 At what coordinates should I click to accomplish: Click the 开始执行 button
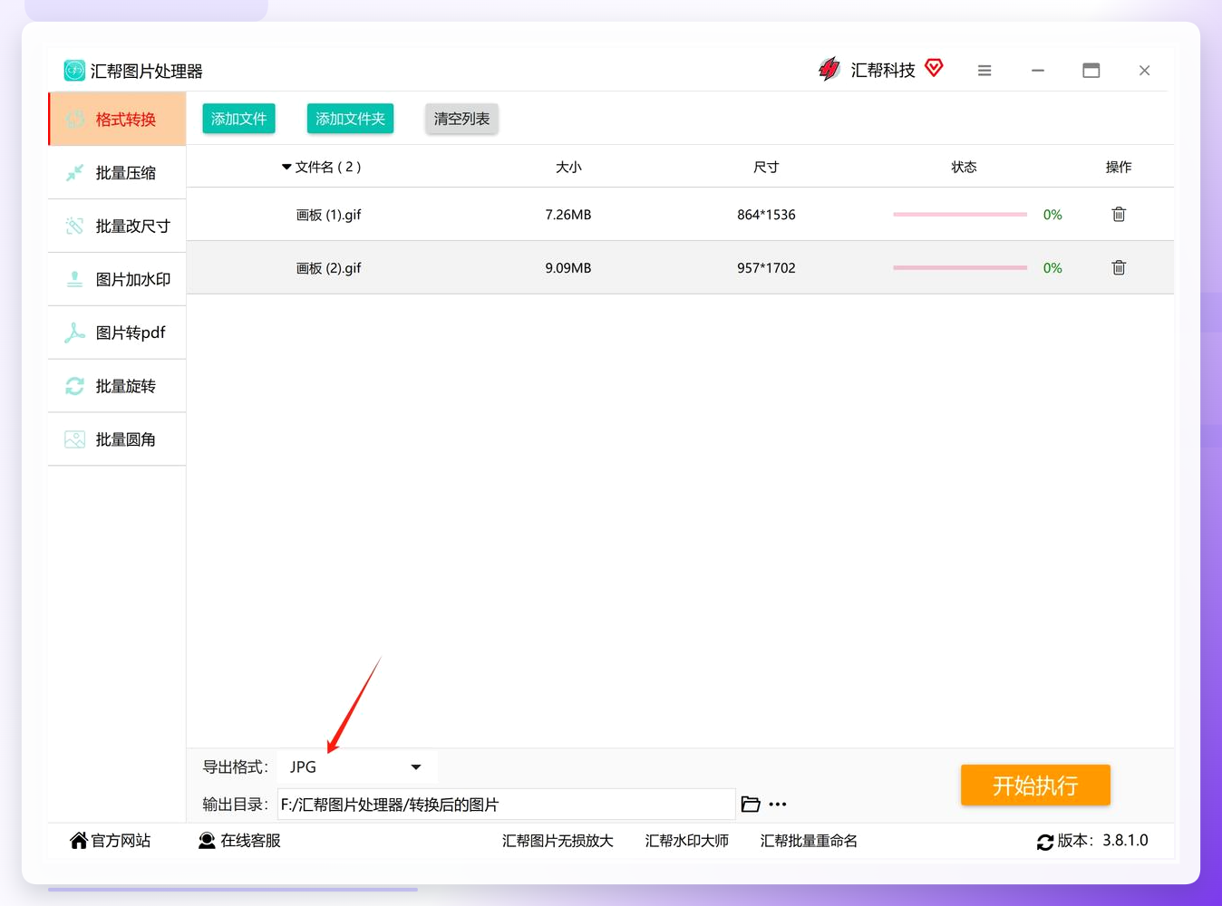pos(1035,786)
